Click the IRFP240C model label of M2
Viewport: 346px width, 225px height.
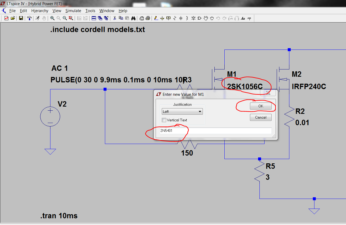coord(309,86)
